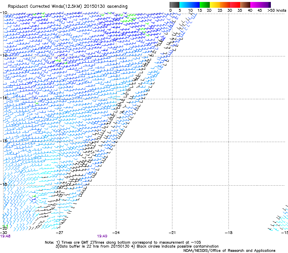This screenshot has height=253, width=288.
Task: Click the '-30' longitude axis label
Action: click(4, 233)
